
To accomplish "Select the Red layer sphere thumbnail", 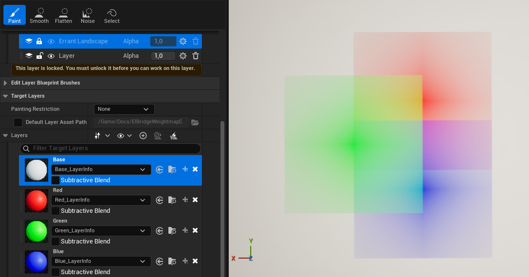I will [x=36, y=201].
